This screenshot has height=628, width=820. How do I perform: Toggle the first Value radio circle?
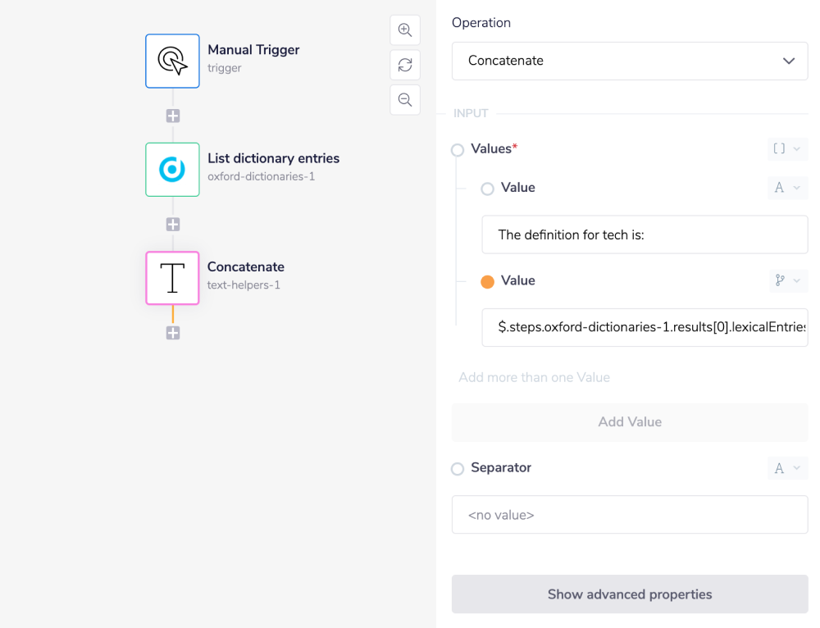(487, 189)
